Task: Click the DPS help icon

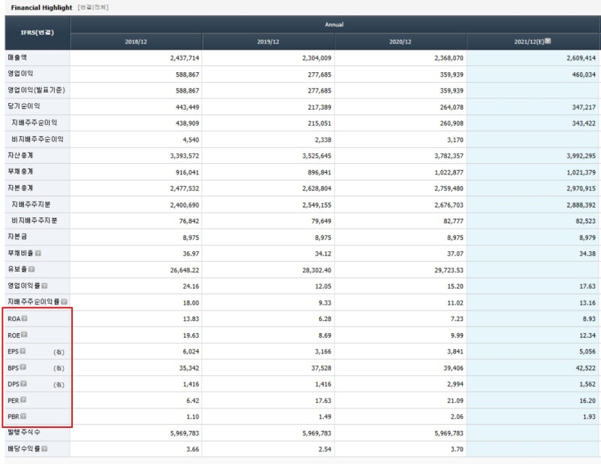Action: pos(23,384)
